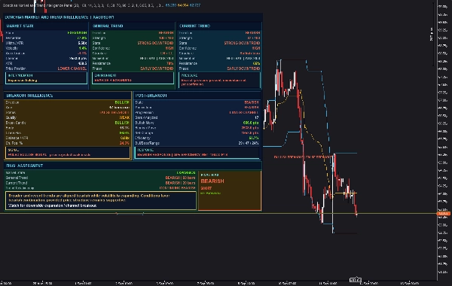Click BEARISH | 50 bars General Trend summary
Screen dimensions: 452x286
click(x=180, y=178)
